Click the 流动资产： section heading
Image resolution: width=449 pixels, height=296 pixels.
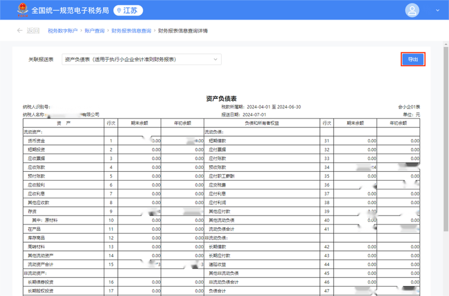(x=33, y=132)
